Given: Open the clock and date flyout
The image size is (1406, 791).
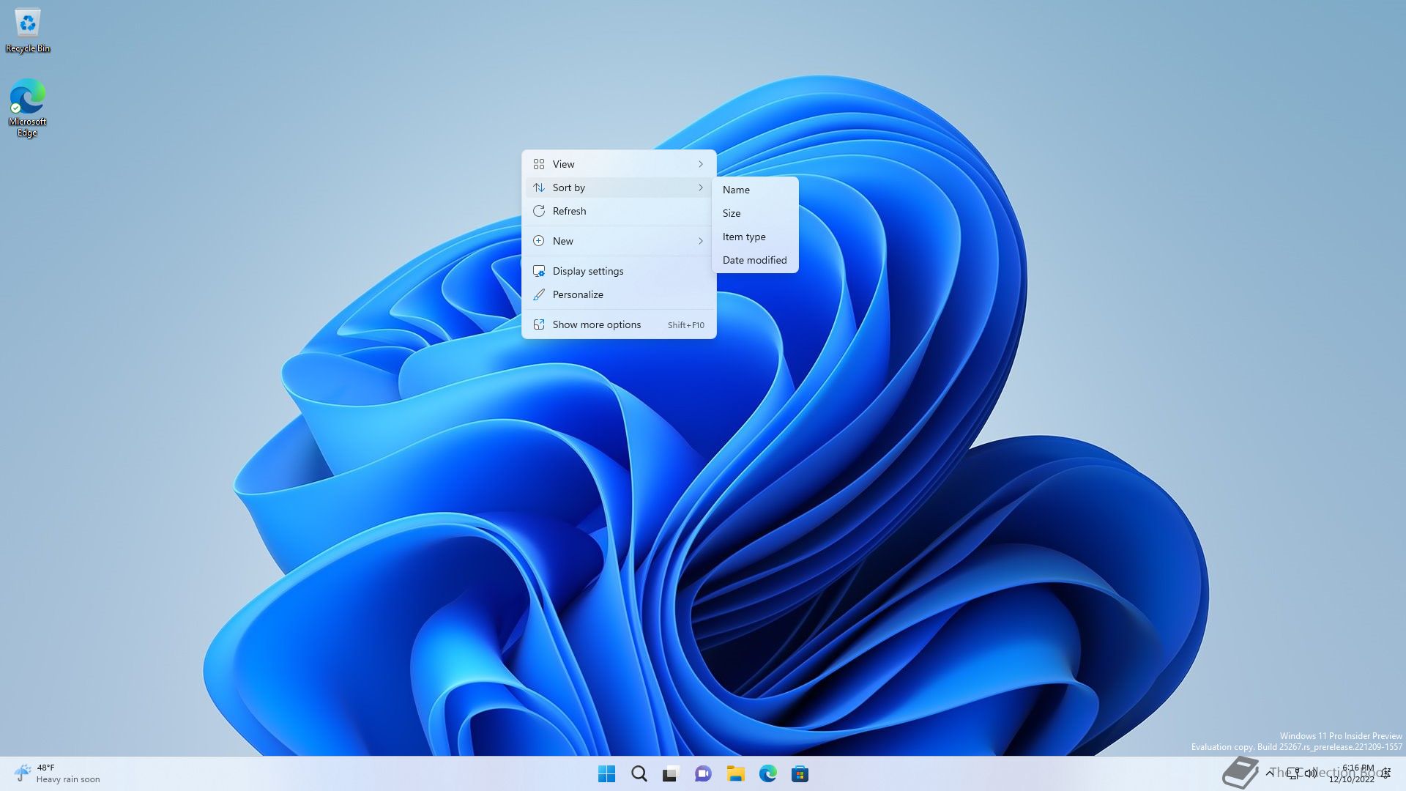Looking at the screenshot, I should tap(1352, 773).
